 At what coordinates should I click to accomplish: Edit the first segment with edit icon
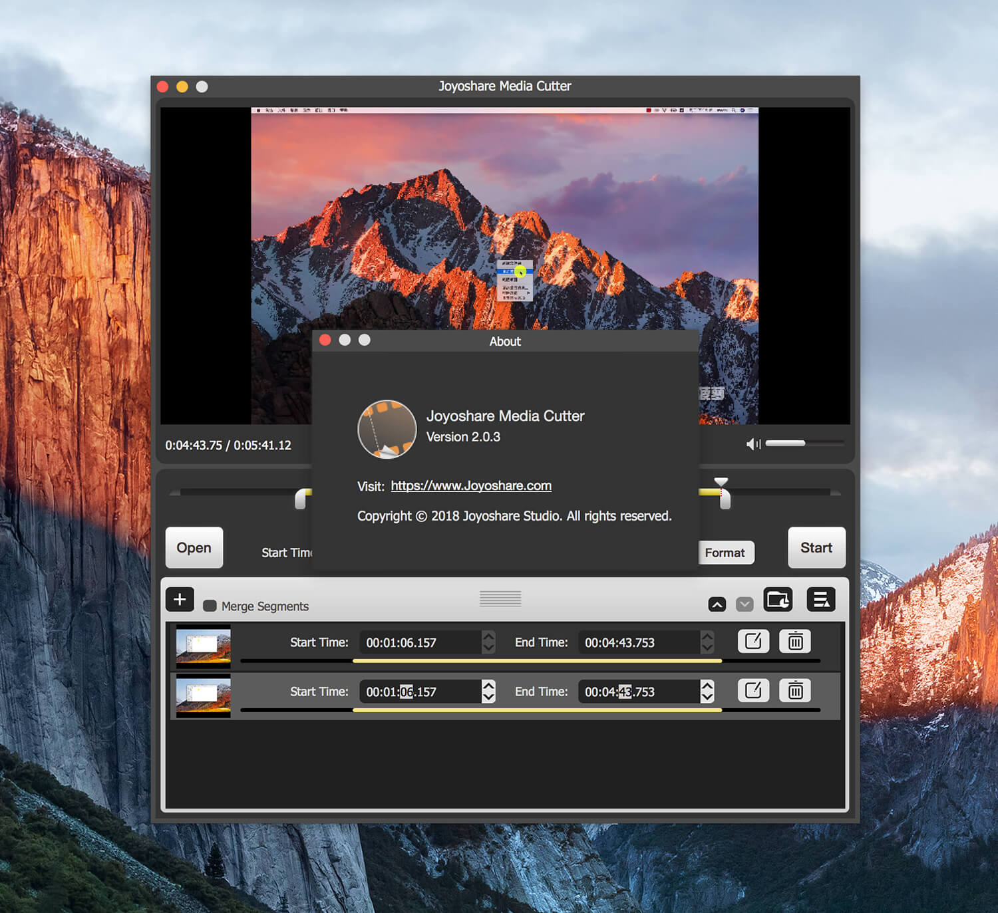coord(753,641)
